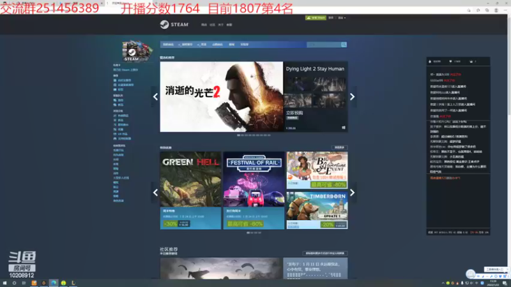Viewport: 511px width, 287px height.
Task: Click the customize button beside 社区推荐
Action: point(325,253)
